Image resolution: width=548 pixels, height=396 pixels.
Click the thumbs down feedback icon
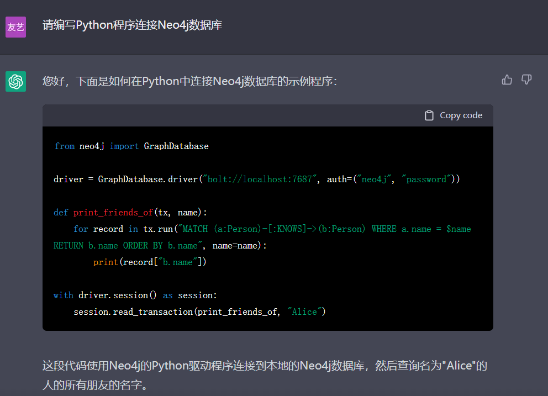526,80
